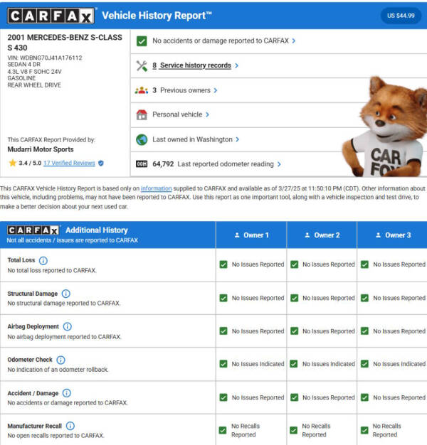Open Airbag Deployment info icon

pos(68,327)
